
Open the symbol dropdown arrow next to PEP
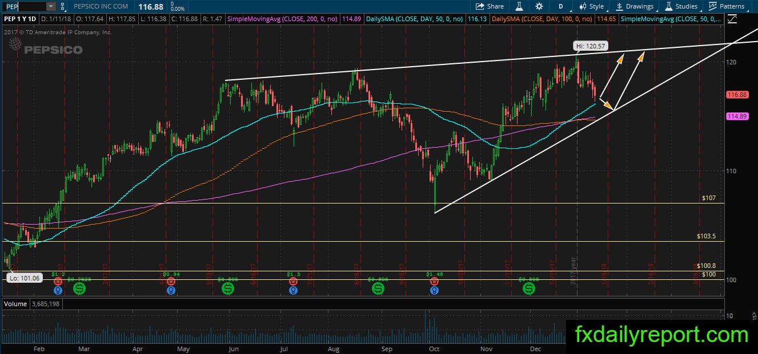point(51,6)
